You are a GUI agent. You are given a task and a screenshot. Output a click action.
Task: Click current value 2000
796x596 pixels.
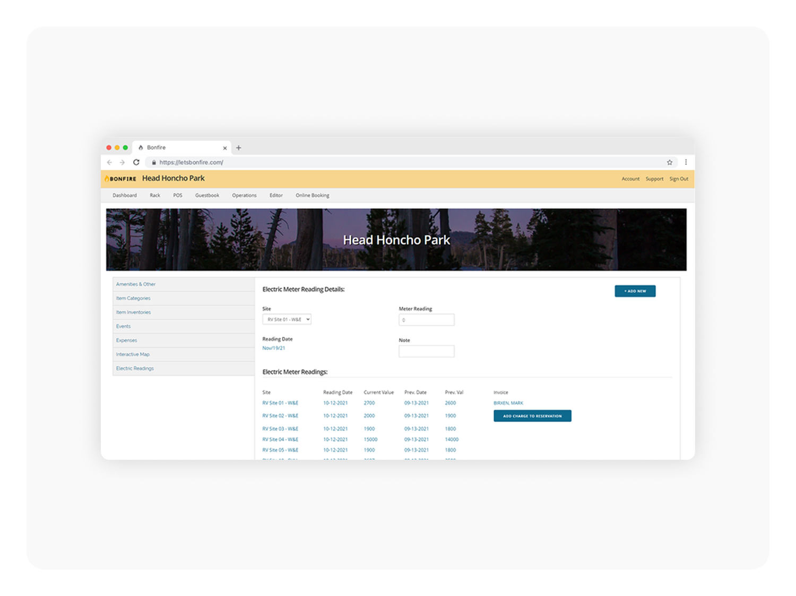[x=369, y=416]
